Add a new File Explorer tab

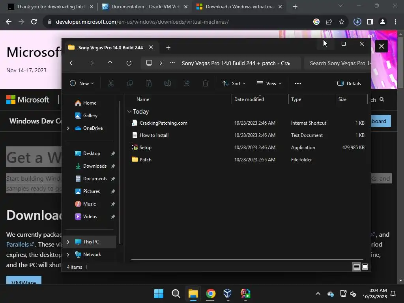[168, 47]
